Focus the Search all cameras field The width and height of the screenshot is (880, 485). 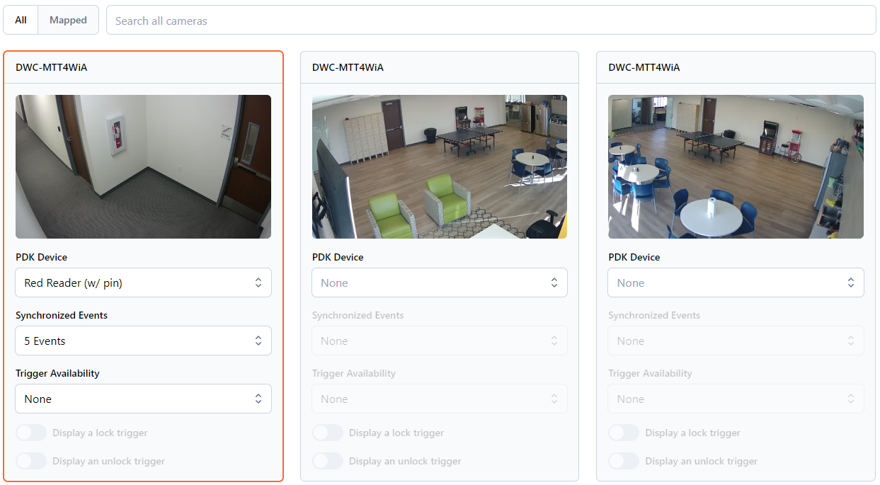click(491, 21)
